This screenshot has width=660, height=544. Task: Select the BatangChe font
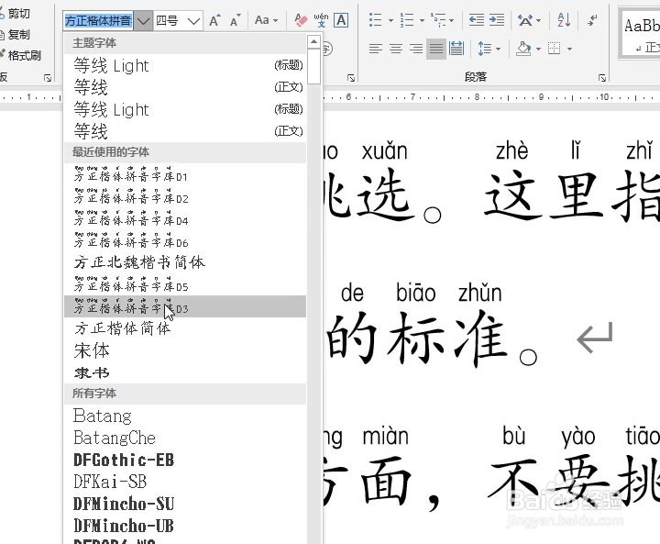(185, 438)
